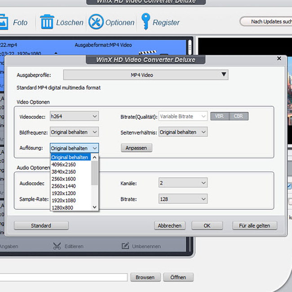Screen dimensions: 292x292
Task: Choose 1920x1080 in the Auflösung list
Action: click(63, 200)
